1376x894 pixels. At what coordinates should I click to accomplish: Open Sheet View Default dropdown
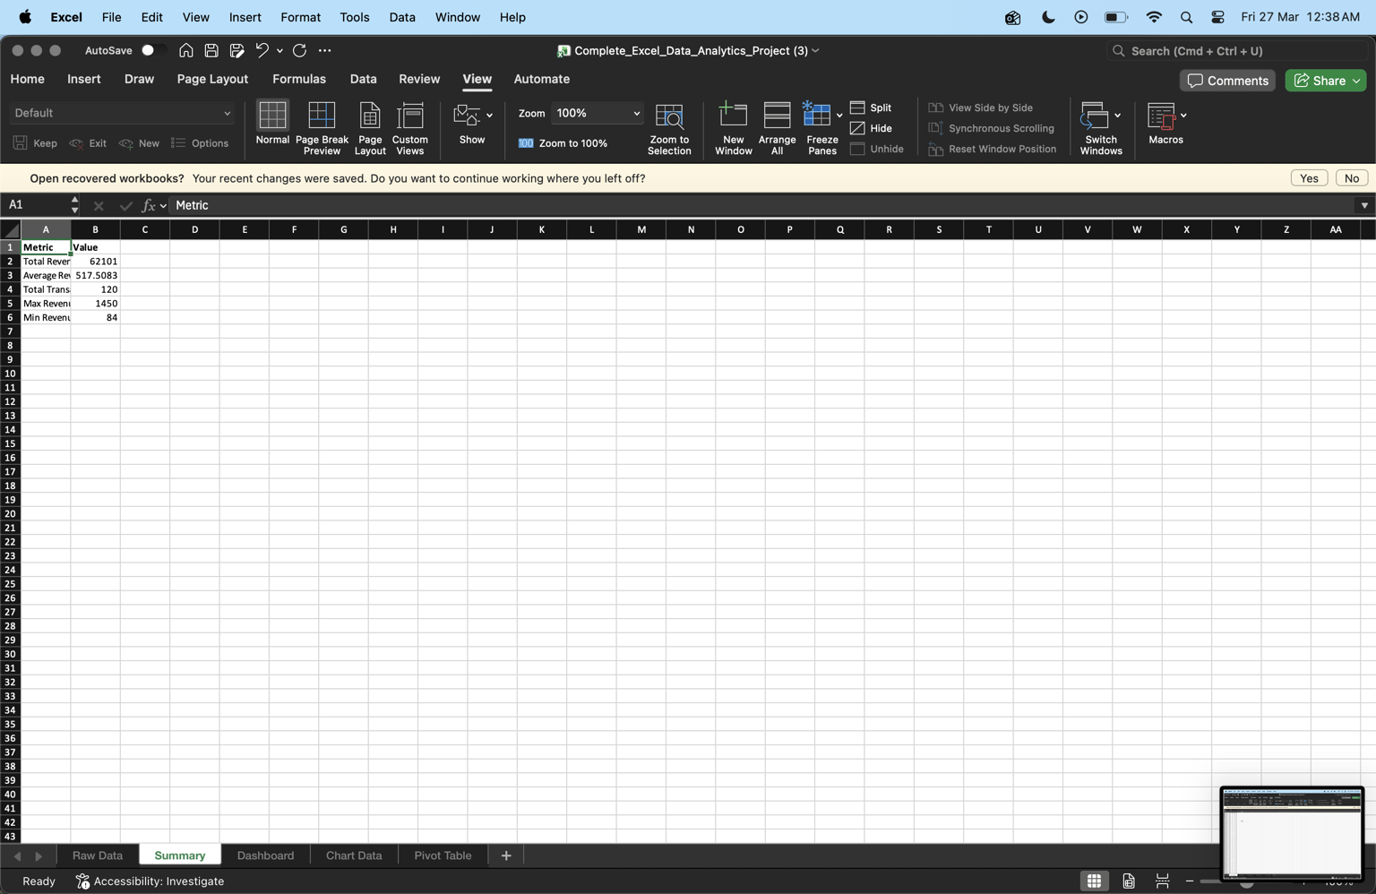tap(122, 113)
